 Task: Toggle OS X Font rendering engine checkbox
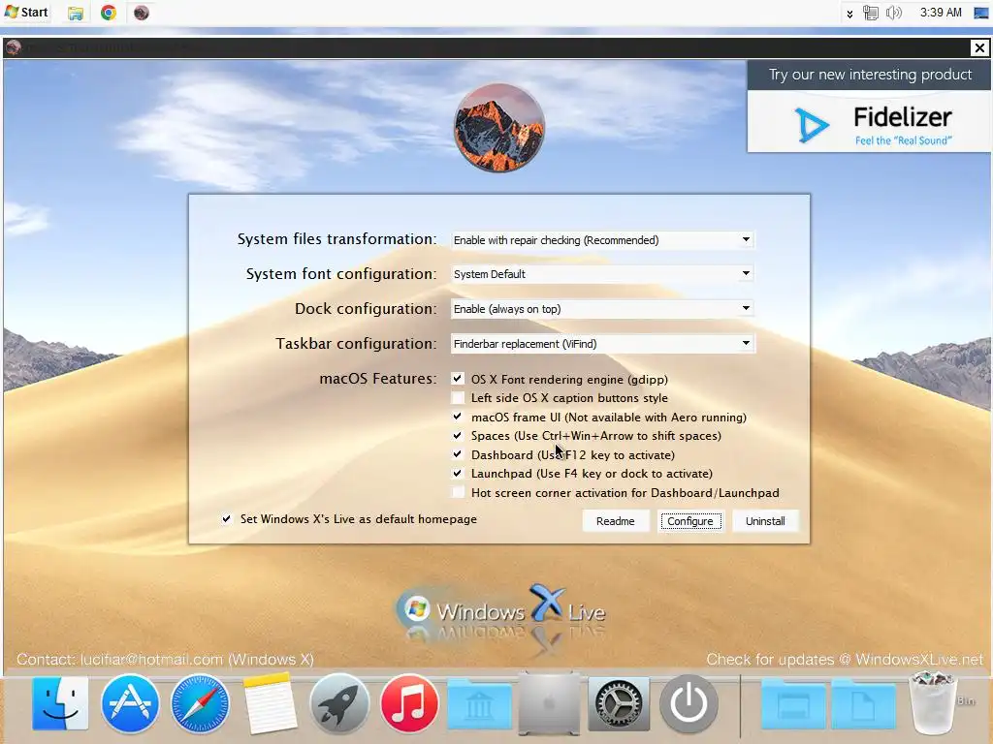[458, 379]
